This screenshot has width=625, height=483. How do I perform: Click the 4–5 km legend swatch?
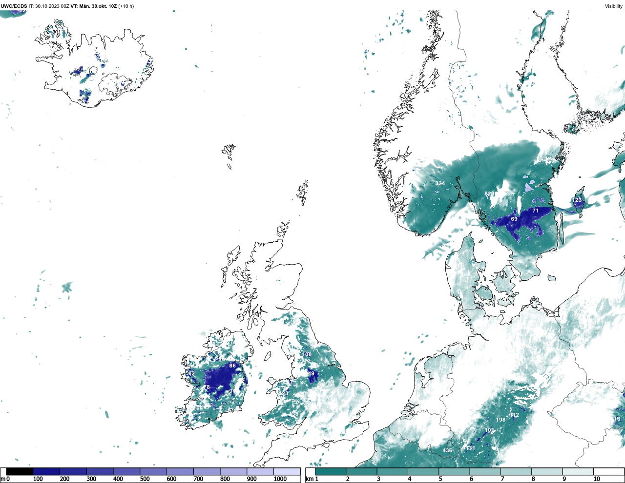(423, 471)
